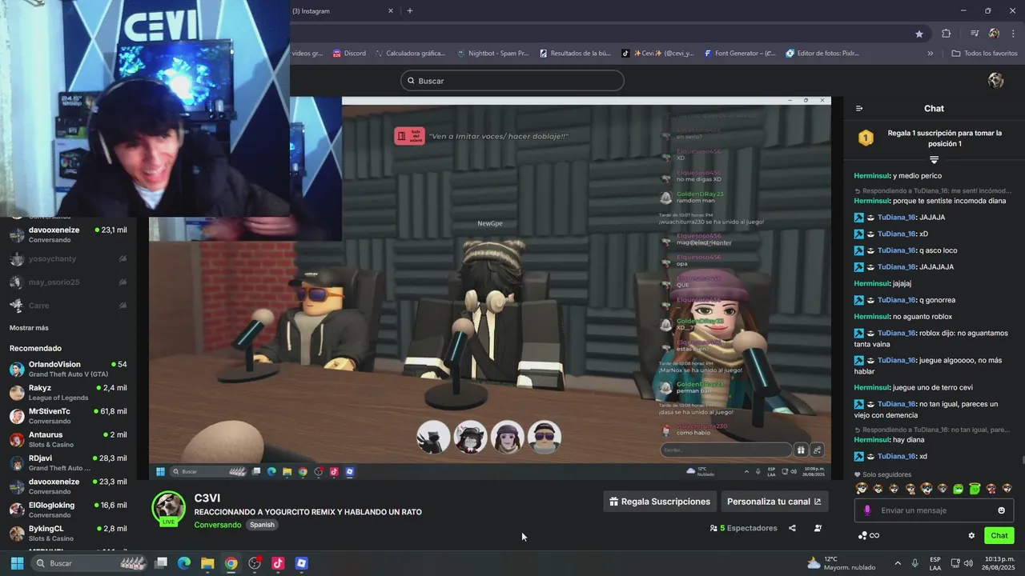Expand the bookmarks overflow chevron

pos(930,54)
